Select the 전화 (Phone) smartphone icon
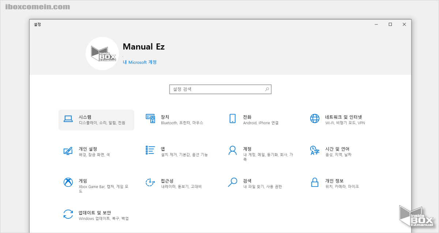 (x=233, y=118)
